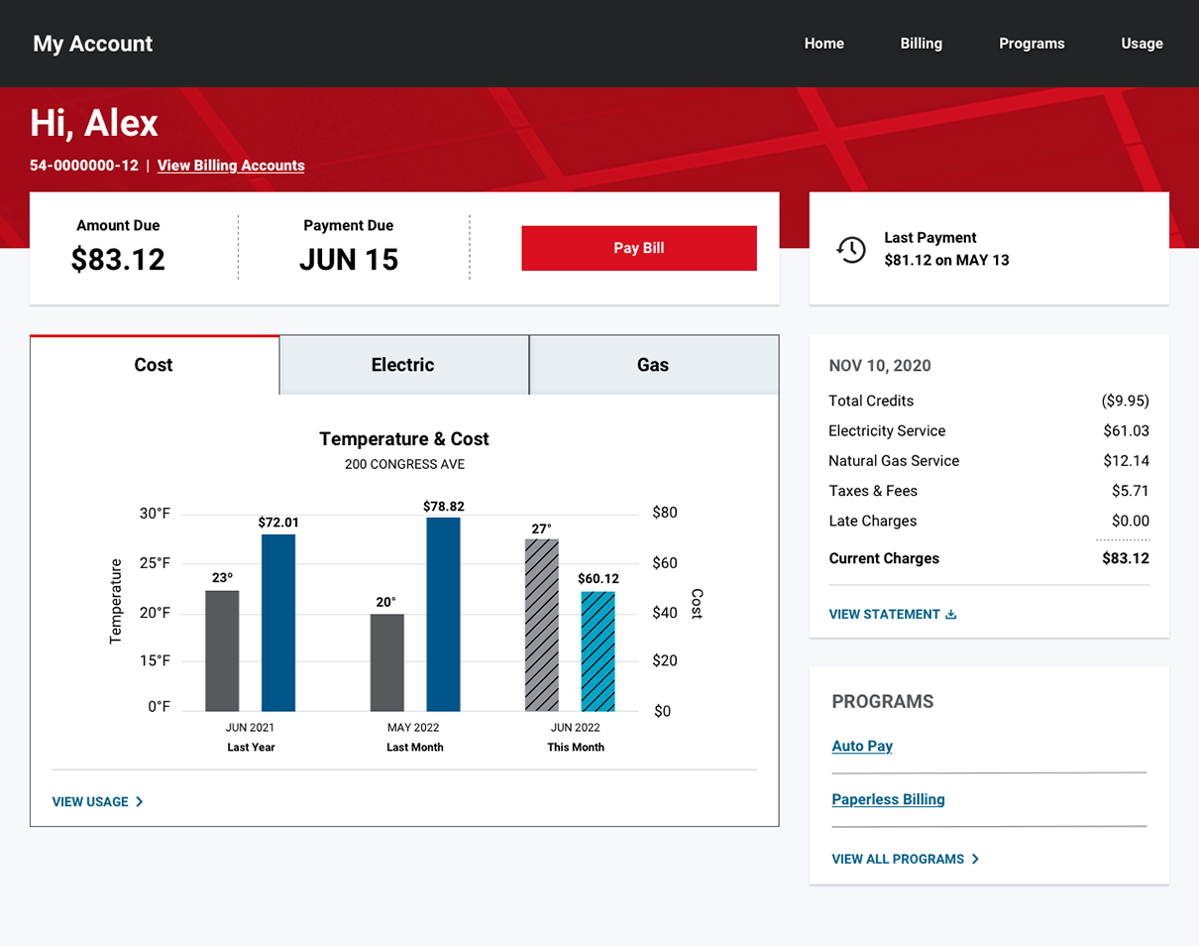Click the $78.82 May 2022 cost bar
Image resolution: width=1199 pixels, height=946 pixels.
pyautogui.click(x=443, y=615)
